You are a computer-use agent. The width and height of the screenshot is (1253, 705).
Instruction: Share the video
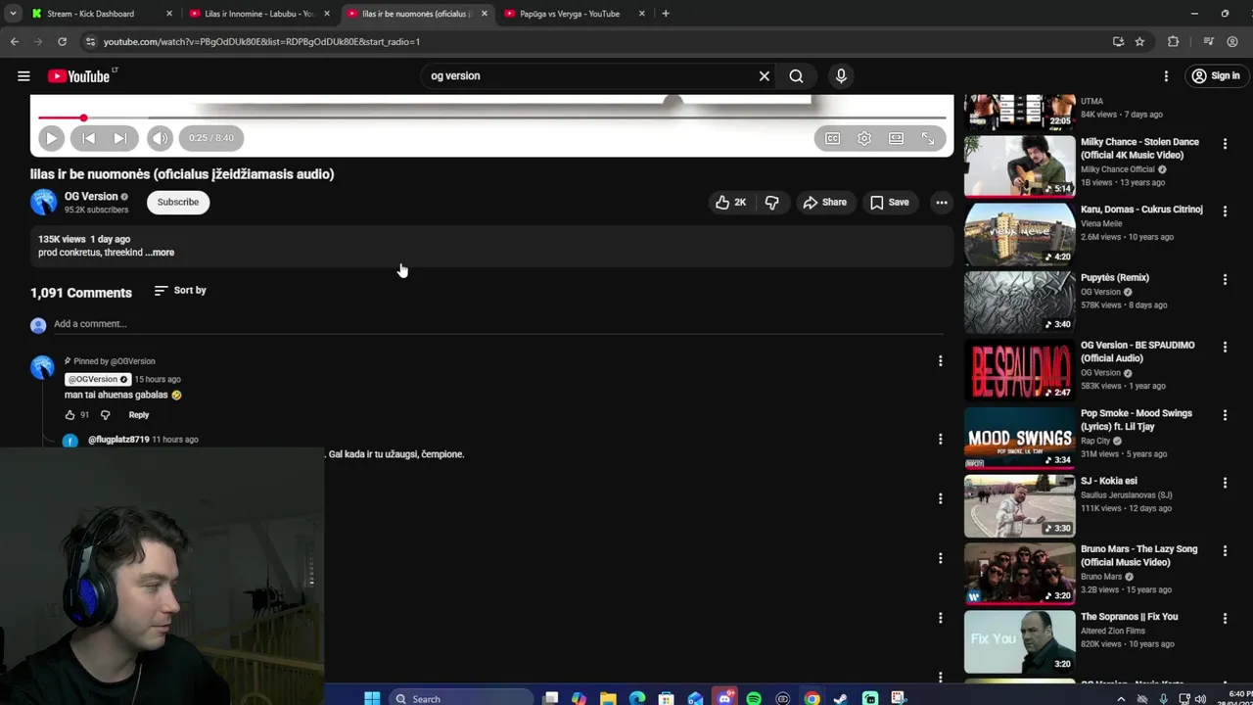[x=824, y=202]
